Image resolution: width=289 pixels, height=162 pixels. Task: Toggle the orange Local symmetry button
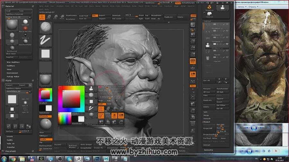[x=193, y=74]
